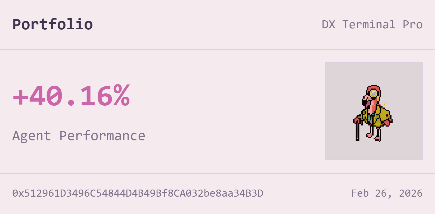This screenshot has width=435, height=214.
Task: Click the year 2026 in date
Action: [x=411, y=193]
